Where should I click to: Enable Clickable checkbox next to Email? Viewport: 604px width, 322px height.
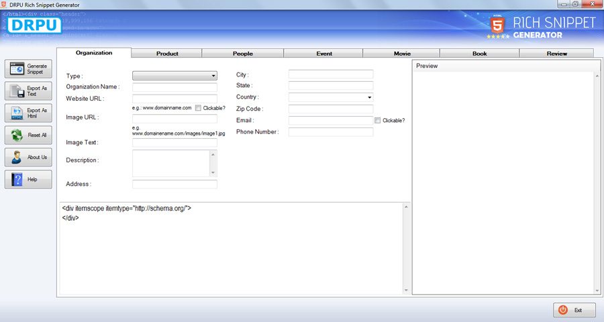pyautogui.click(x=377, y=121)
